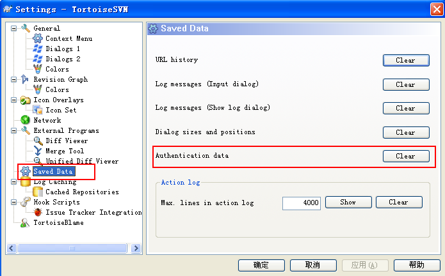Collapse the Revision Graph tree node

(x=13, y=79)
